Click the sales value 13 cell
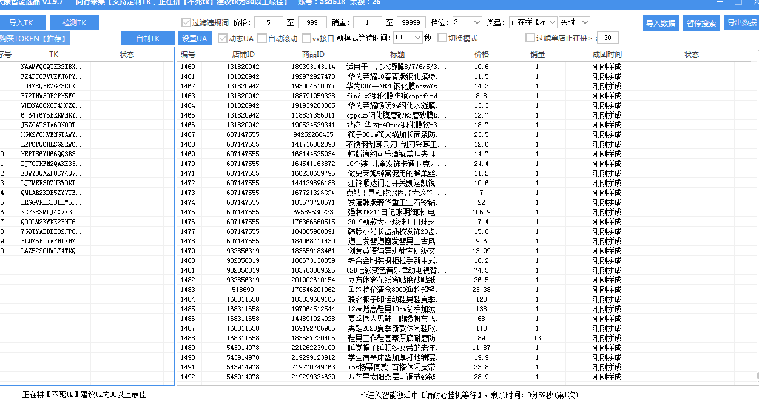Screen dimensions: 759x404 point(537,338)
